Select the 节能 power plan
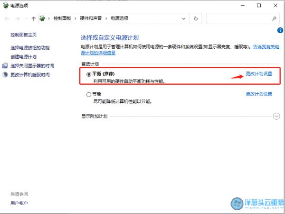This screenshot has height=214, width=285. 89,94
